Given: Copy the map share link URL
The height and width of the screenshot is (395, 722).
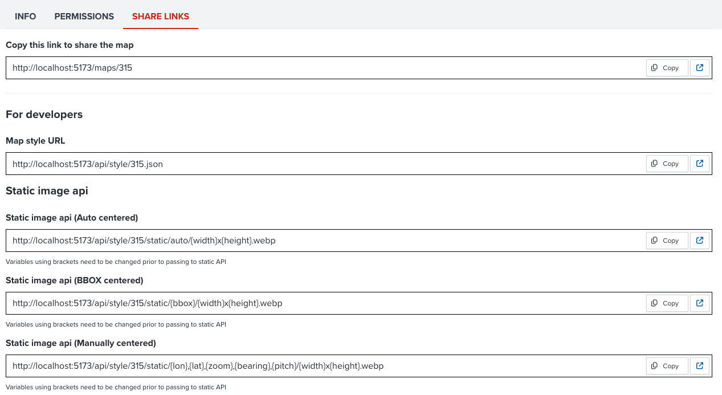Looking at the screenshot, I should (667, 67).
